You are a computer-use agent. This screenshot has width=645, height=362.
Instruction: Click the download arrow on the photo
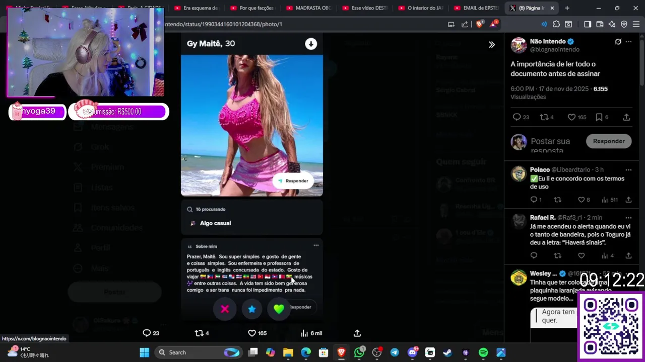click(311, 44)
